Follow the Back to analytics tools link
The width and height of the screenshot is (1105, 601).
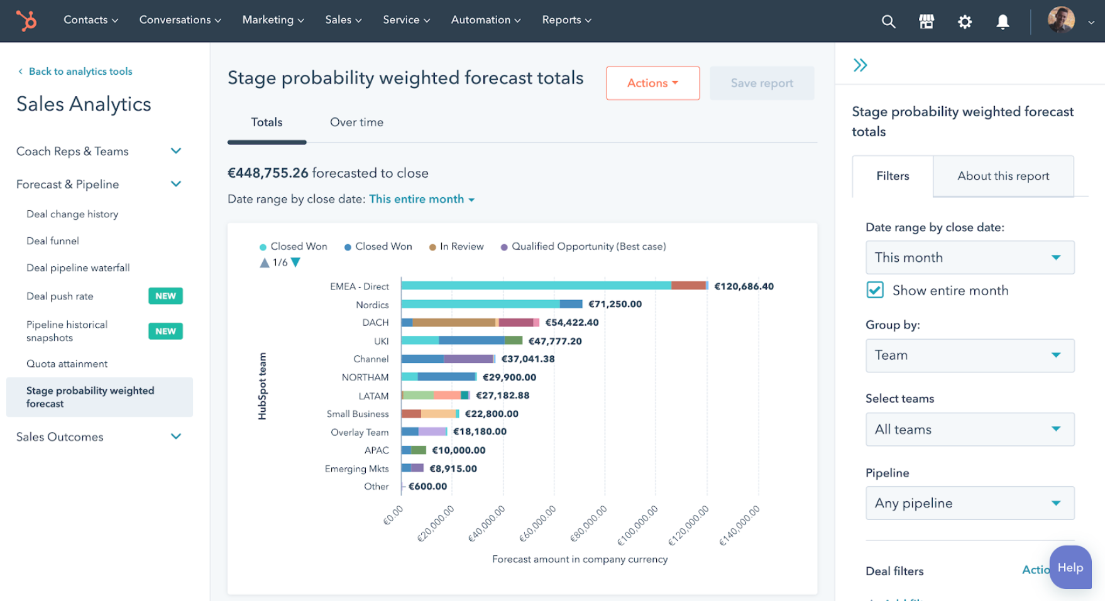coord(80,71)
